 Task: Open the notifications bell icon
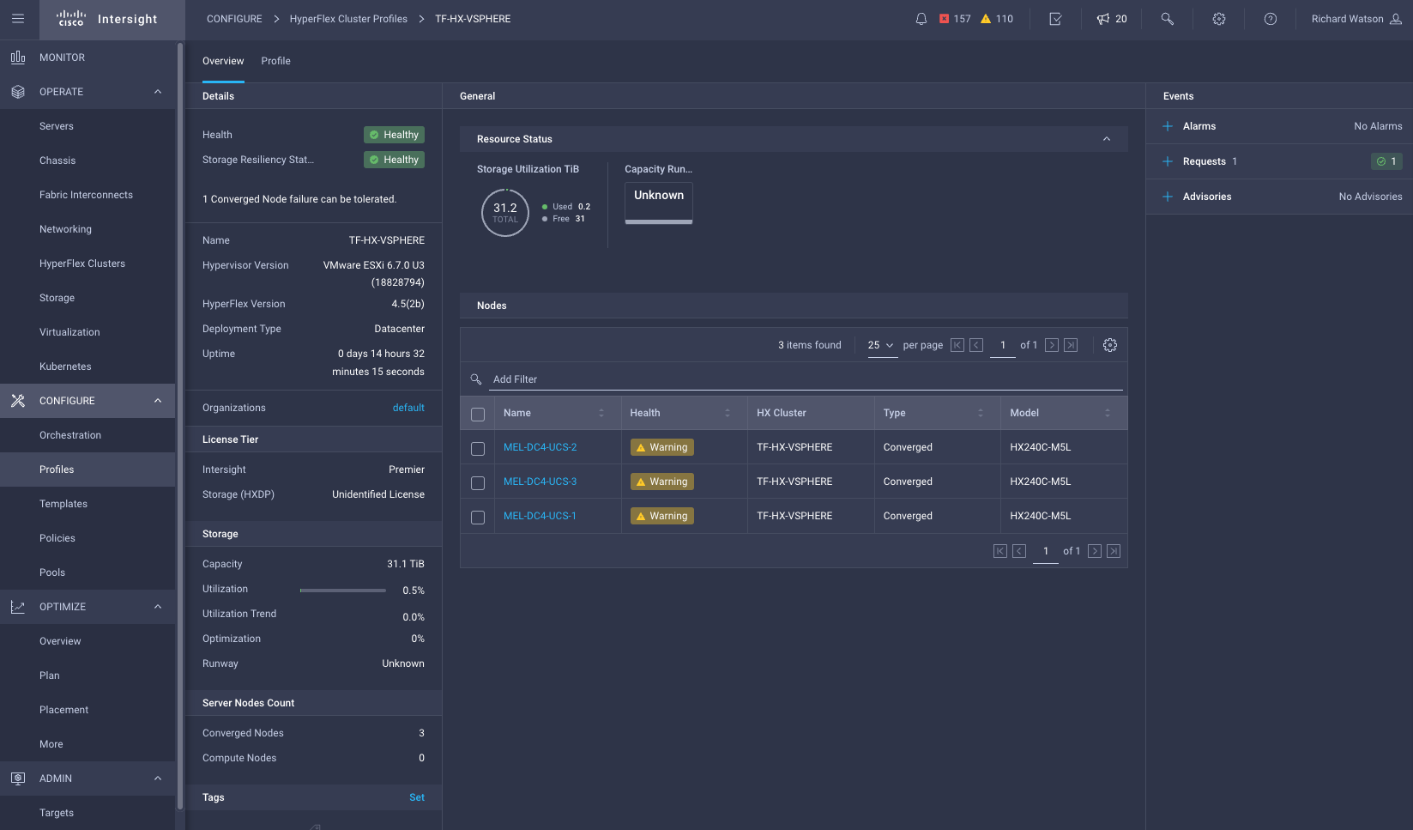tap(921, 19)
